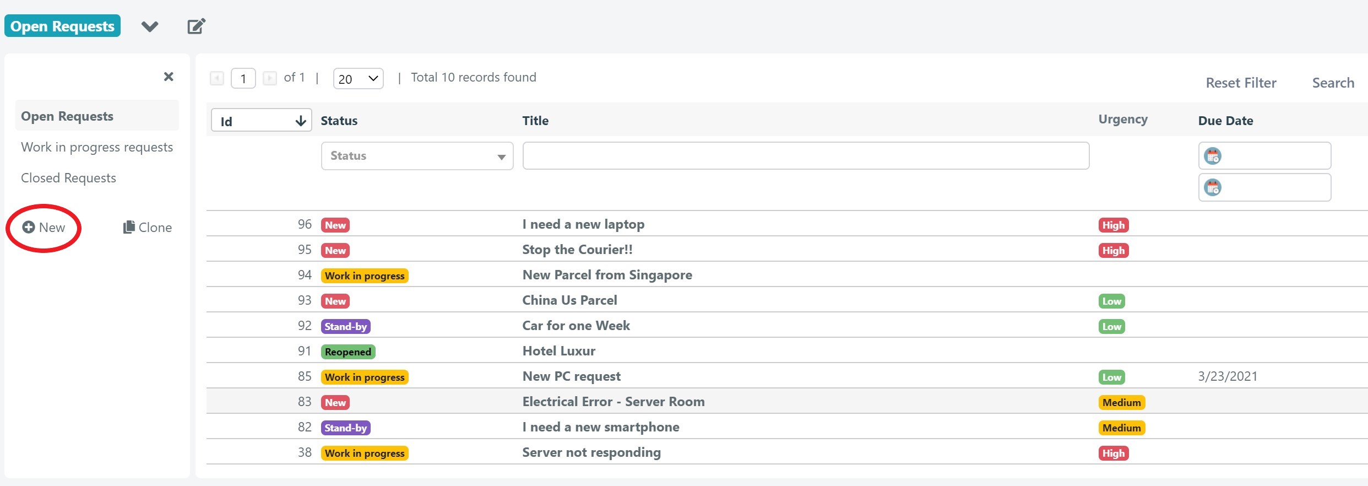Open the first Due Date calendar icon
The height and width of the screenshot is (486, 1368).
click(1213, 156)
